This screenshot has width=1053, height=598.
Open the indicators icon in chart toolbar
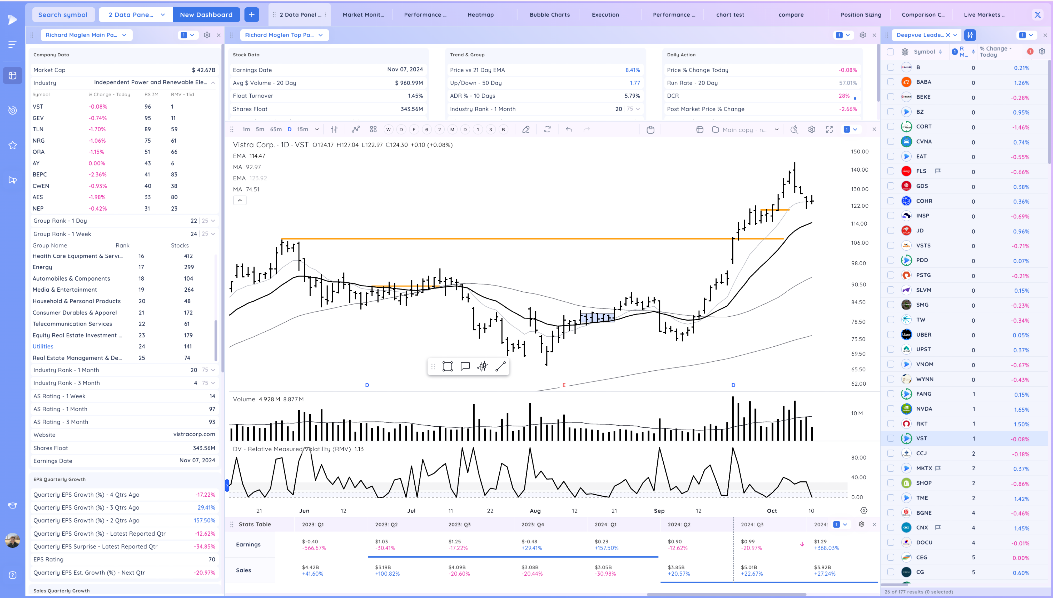tap(356, 130)
